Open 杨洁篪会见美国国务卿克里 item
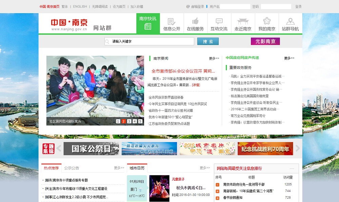The image size is (339, 202). [x=250, y=96]
